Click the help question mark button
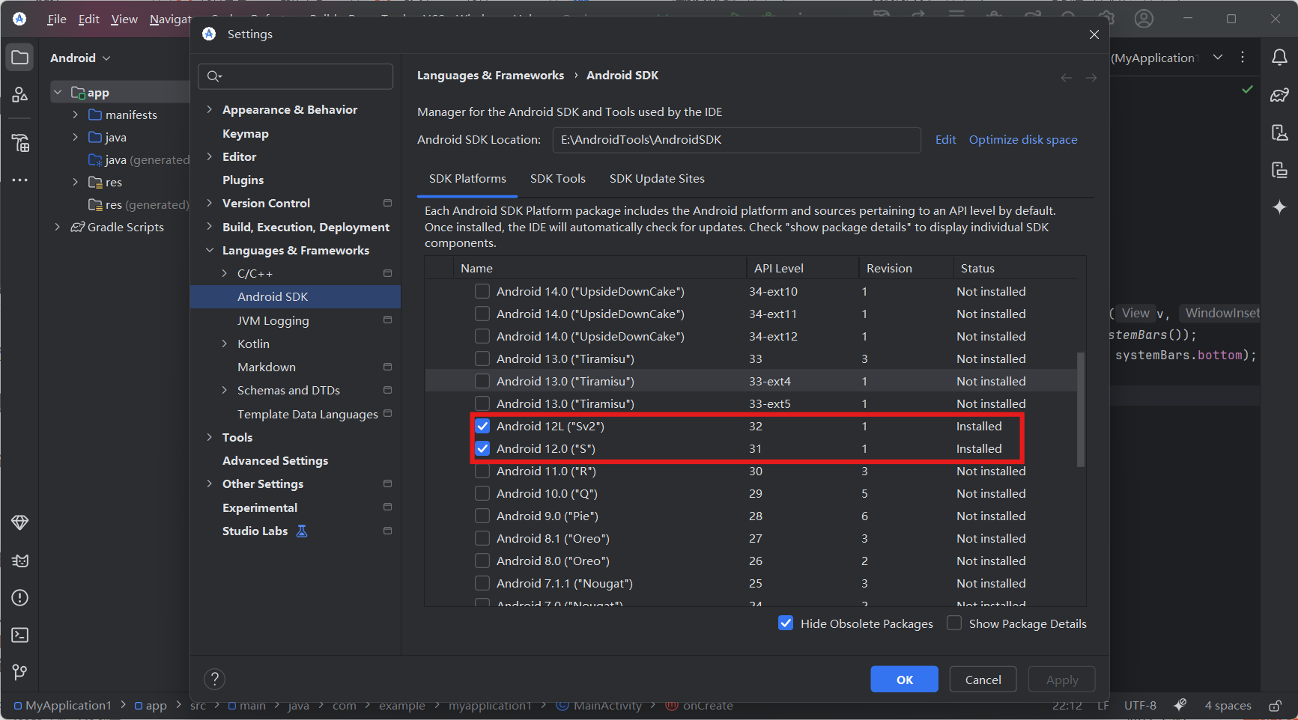Screen dimensions: 1298x720 (x=214, y=679)
